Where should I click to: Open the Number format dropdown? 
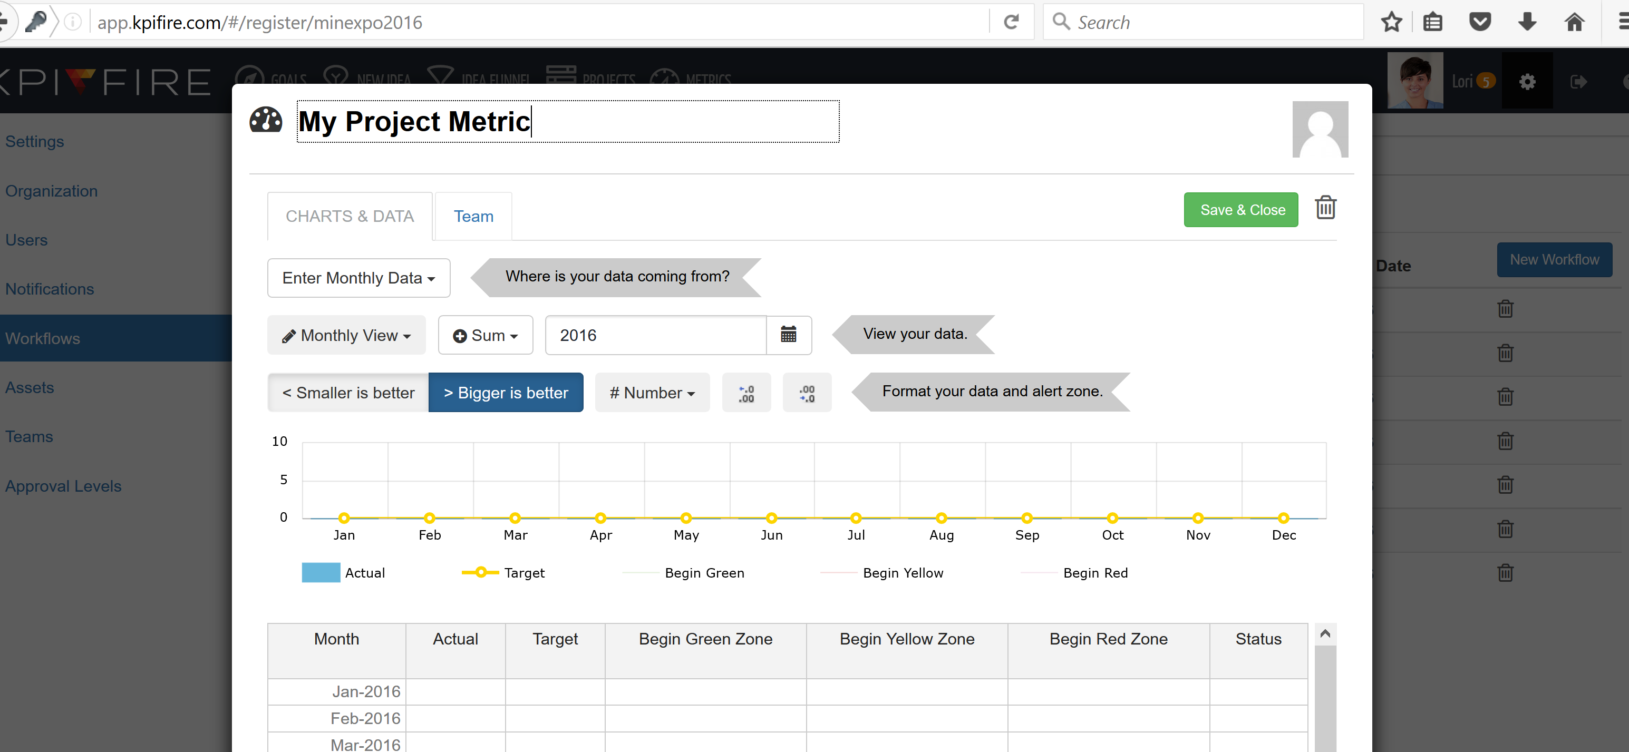point(652,393)
